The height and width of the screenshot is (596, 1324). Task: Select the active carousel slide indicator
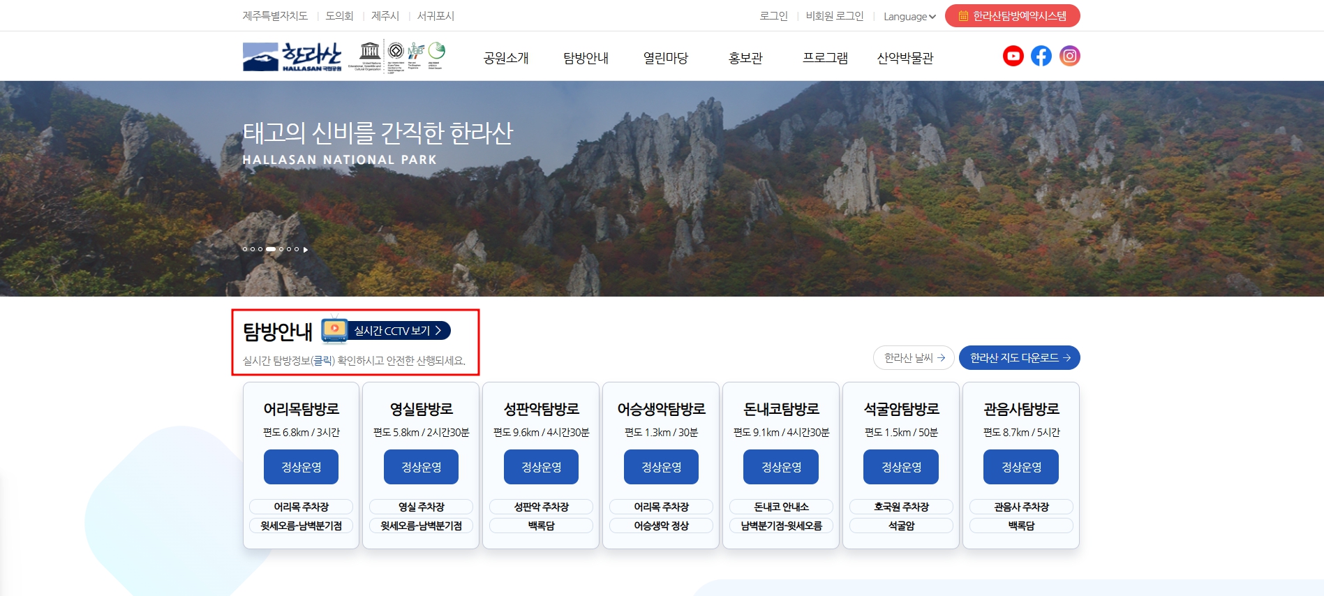pyautogui.click(x=271, y=249)
